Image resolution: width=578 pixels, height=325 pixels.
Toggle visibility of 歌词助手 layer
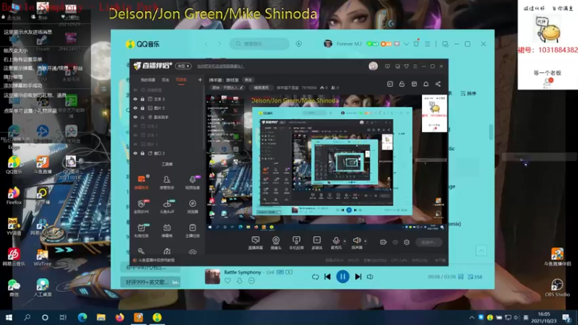135,117
